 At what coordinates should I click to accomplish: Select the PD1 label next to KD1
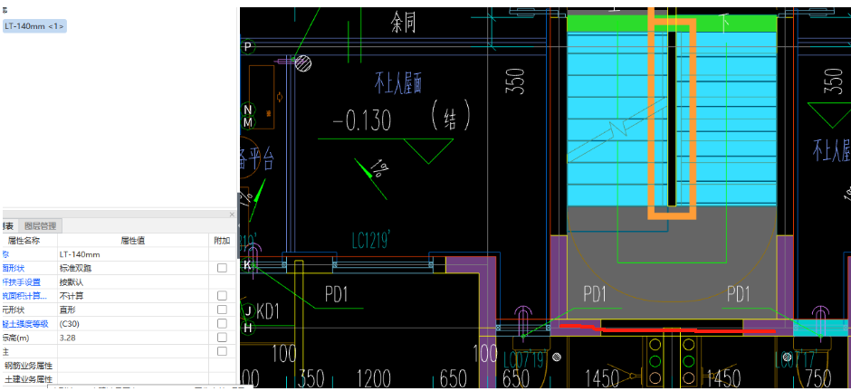pyautogui.click(x=336, y=294)
